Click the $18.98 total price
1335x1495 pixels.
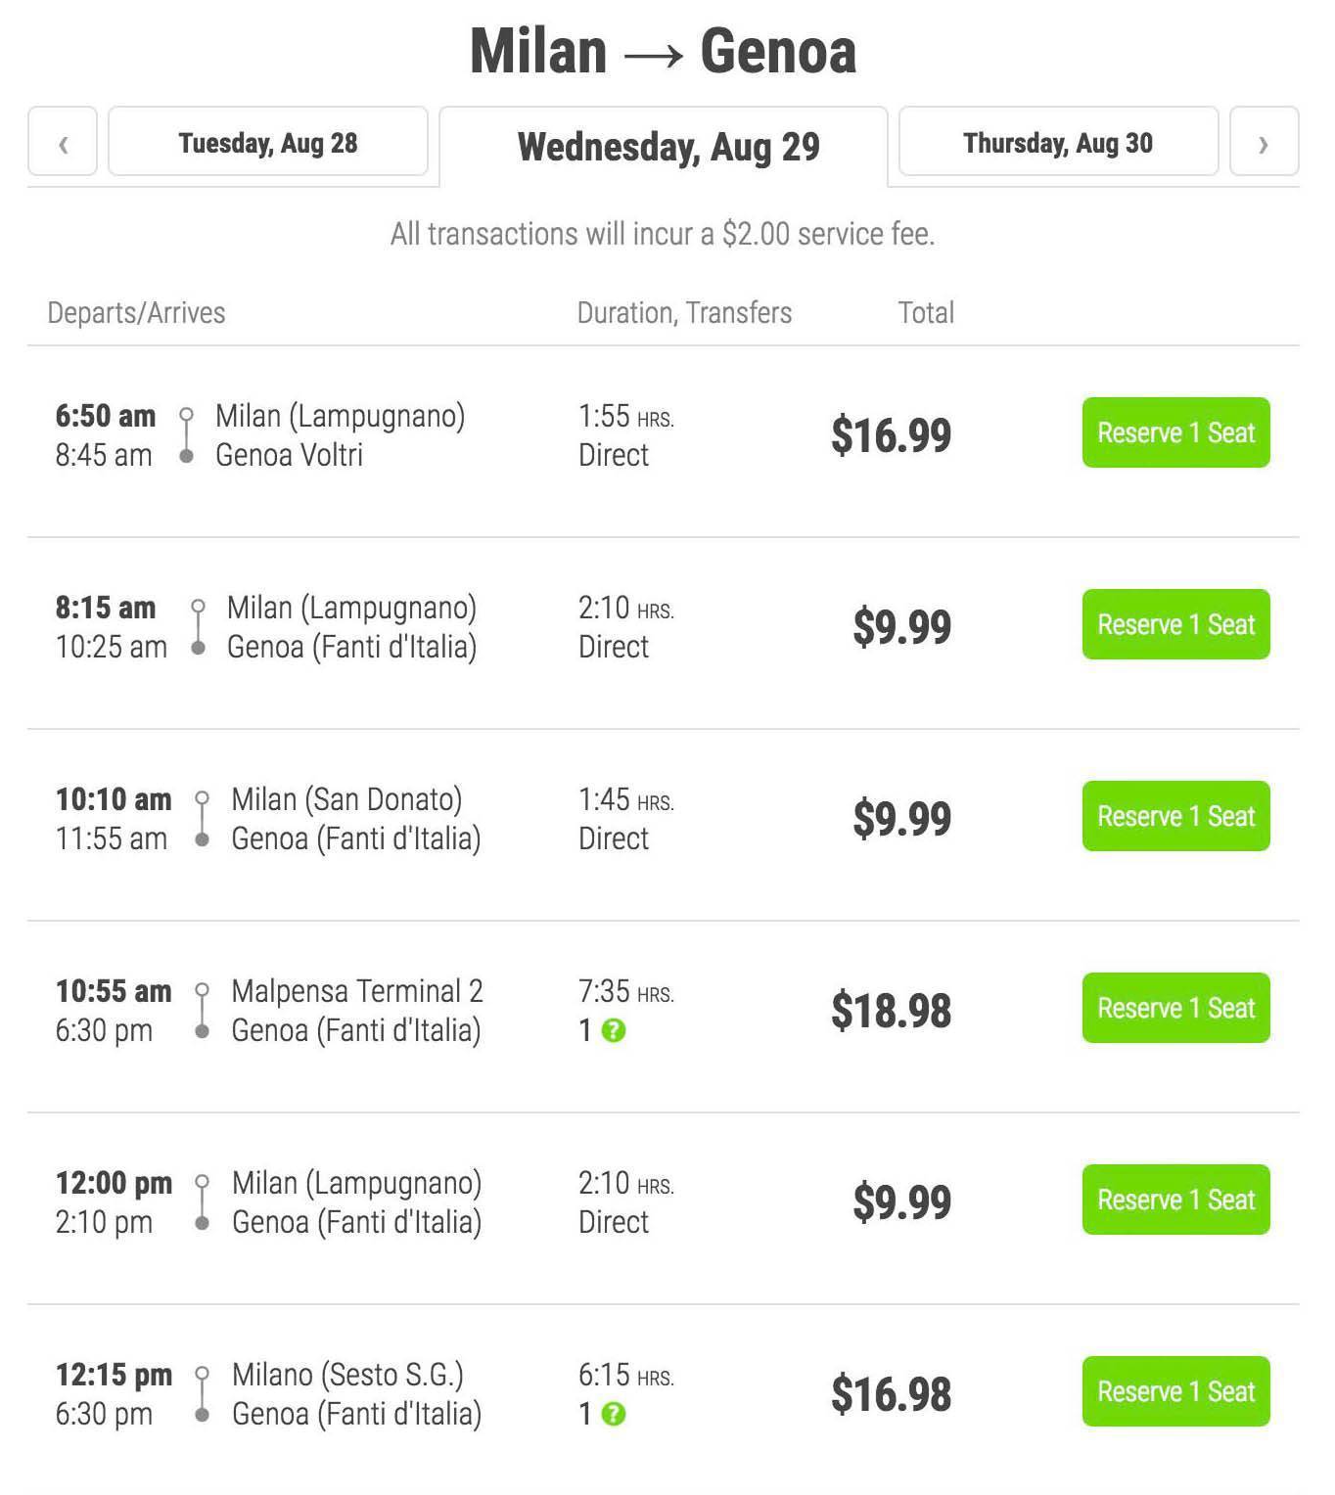point(891,1010)
